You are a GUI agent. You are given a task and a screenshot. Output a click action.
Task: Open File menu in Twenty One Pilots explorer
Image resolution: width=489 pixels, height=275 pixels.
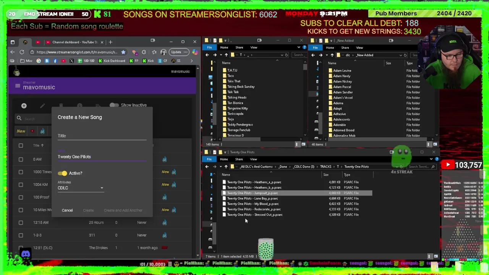coord(209,159)
